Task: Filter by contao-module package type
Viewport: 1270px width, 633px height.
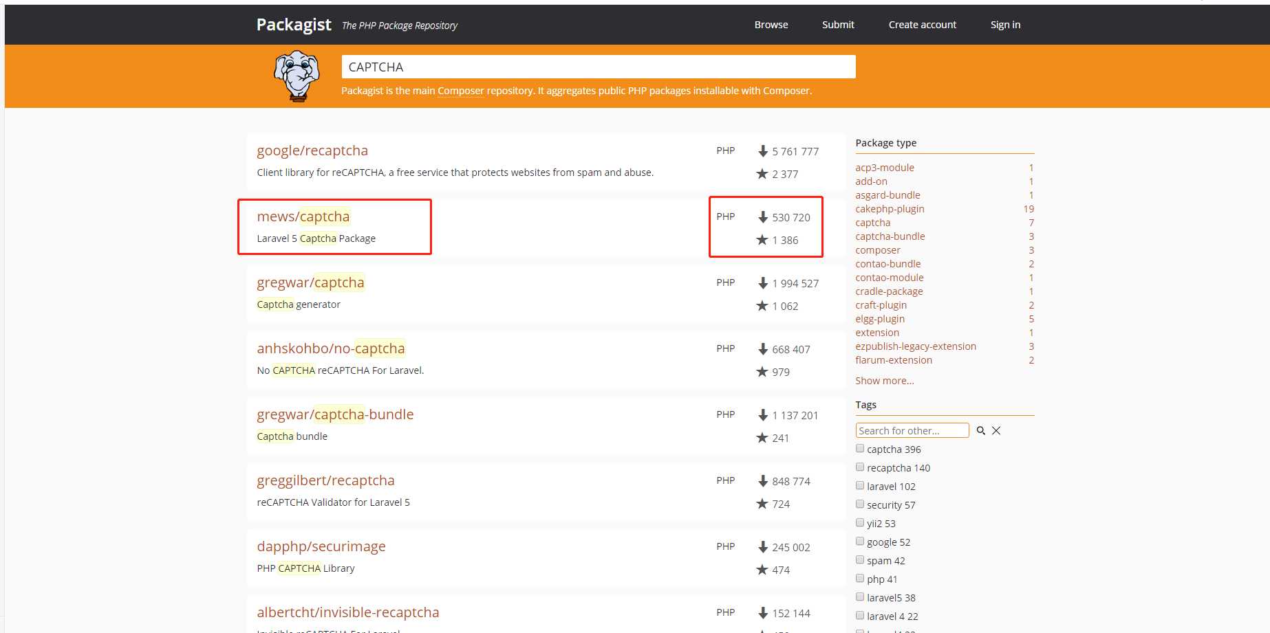Action: point(890,278)
